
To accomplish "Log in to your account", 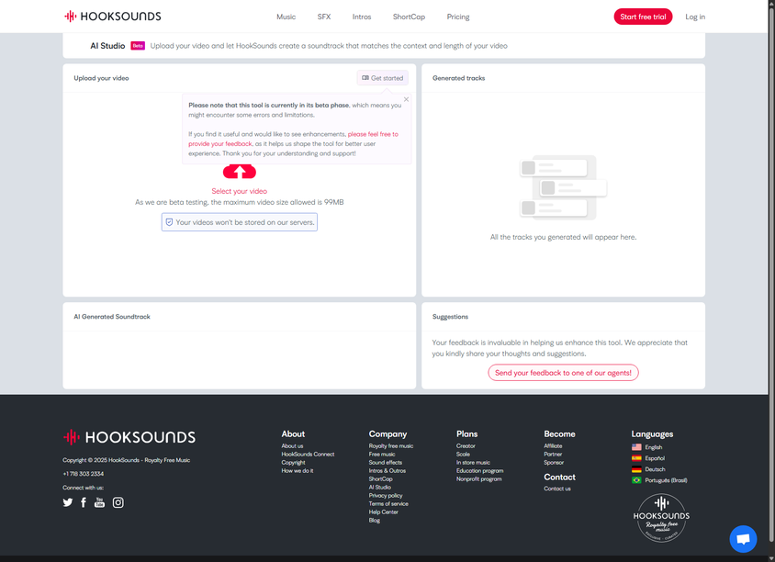I will click(x=695, y=17).
